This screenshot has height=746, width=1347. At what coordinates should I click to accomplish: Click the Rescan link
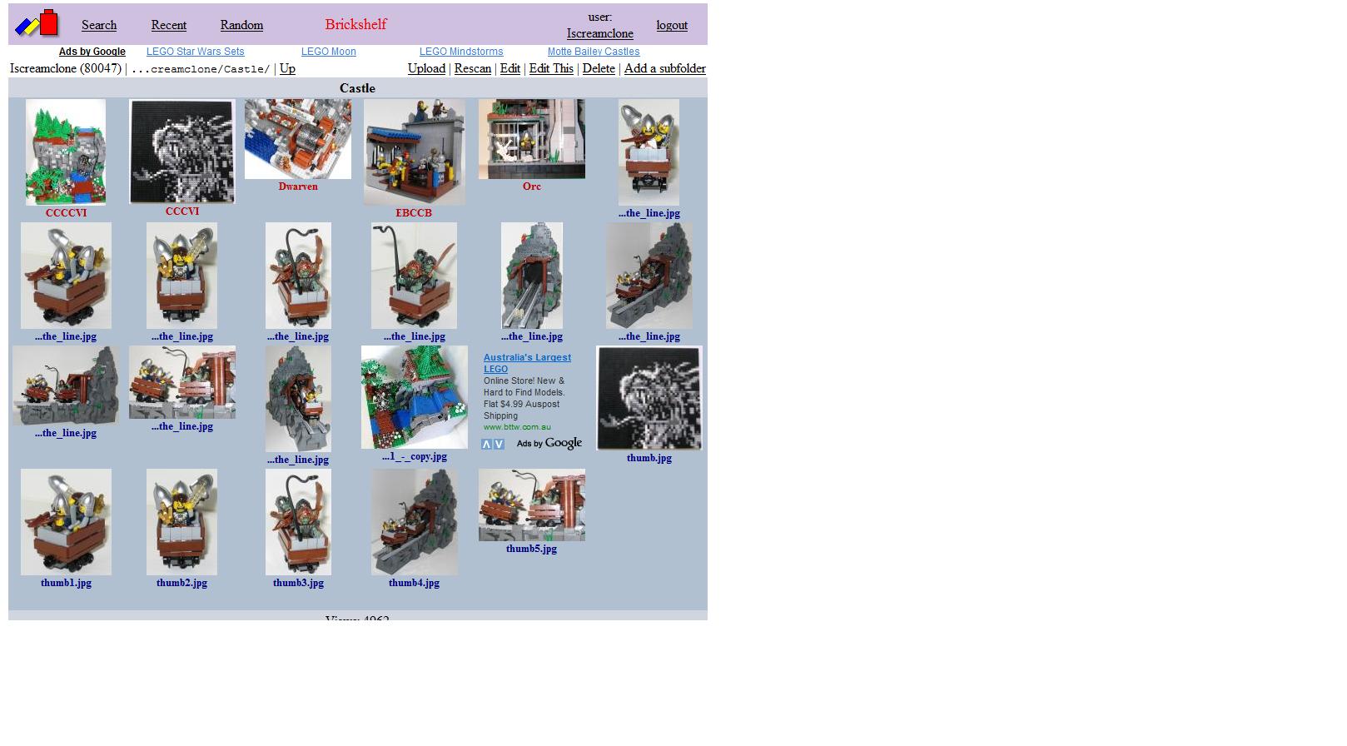[x=473, y=68]
